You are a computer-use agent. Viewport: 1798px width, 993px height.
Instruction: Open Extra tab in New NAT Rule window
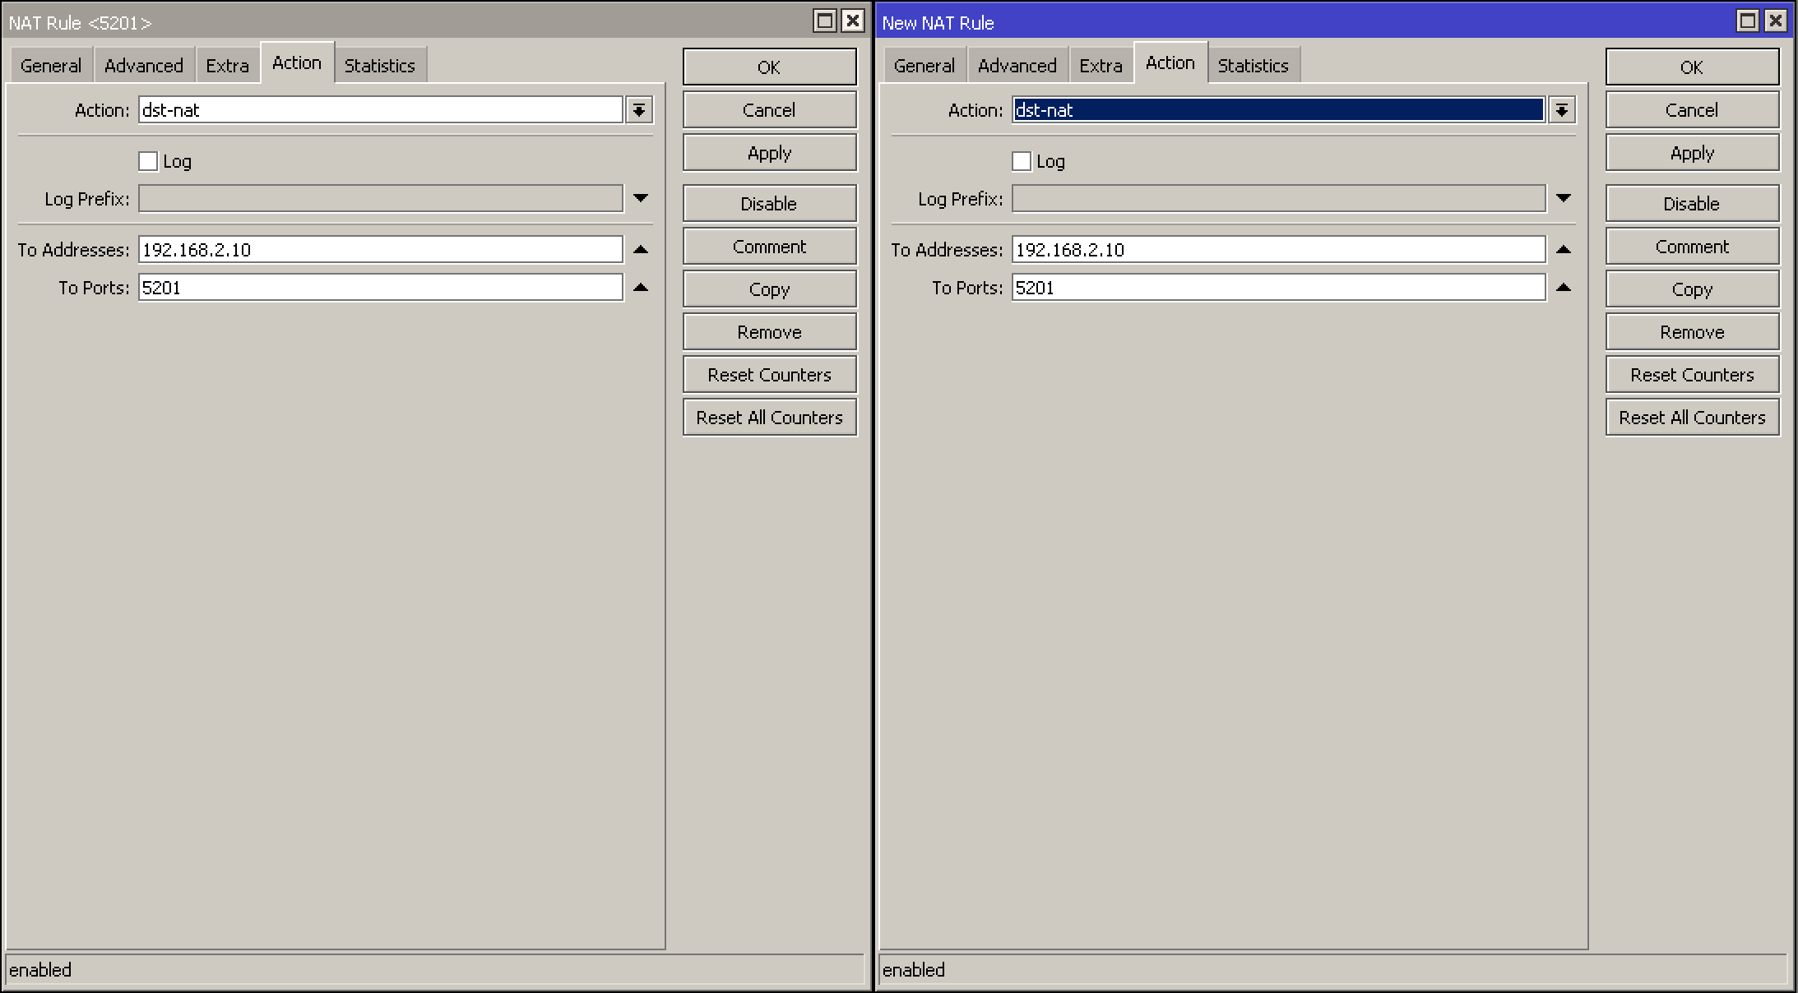[1101, 65]
